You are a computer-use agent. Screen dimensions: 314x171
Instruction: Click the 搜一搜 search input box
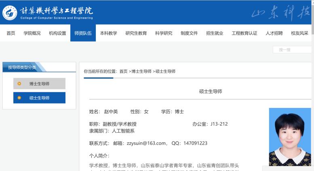point(292,50)
